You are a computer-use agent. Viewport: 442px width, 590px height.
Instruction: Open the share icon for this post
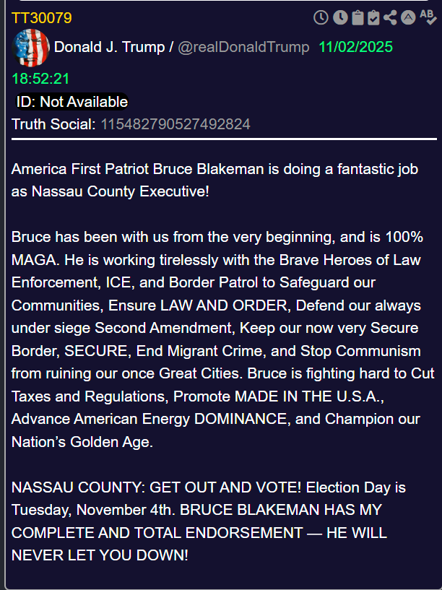tap(391, 17)
